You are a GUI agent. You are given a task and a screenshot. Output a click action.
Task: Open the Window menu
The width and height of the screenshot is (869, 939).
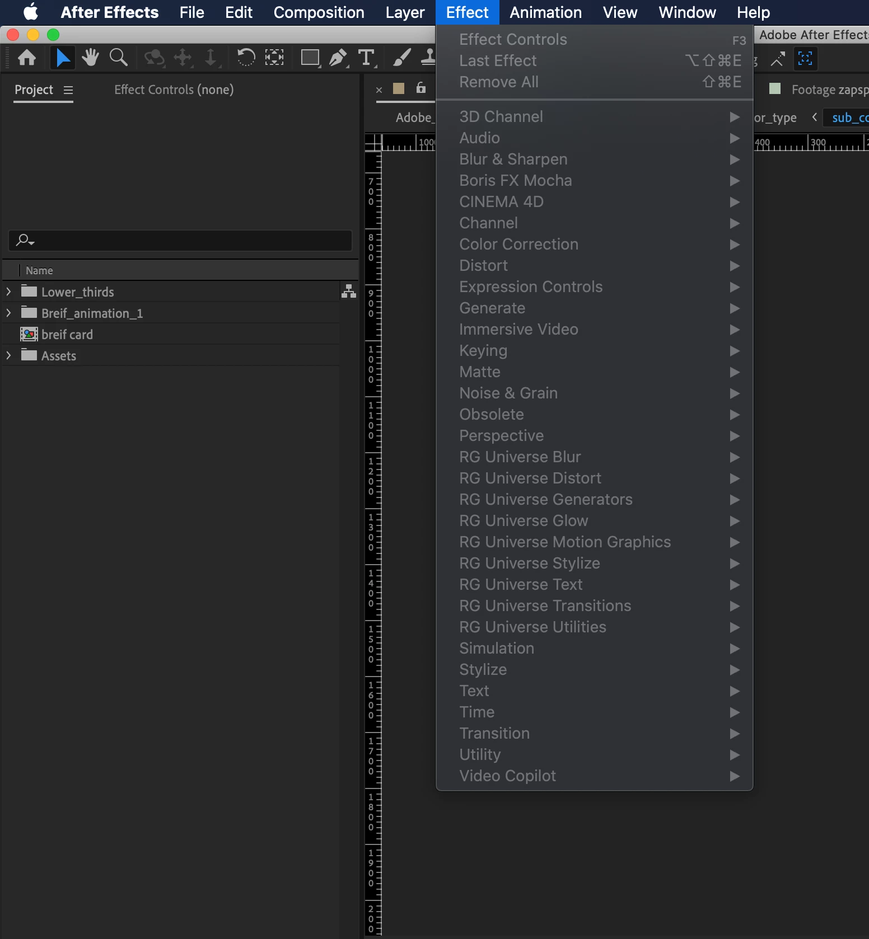[687, 12]
